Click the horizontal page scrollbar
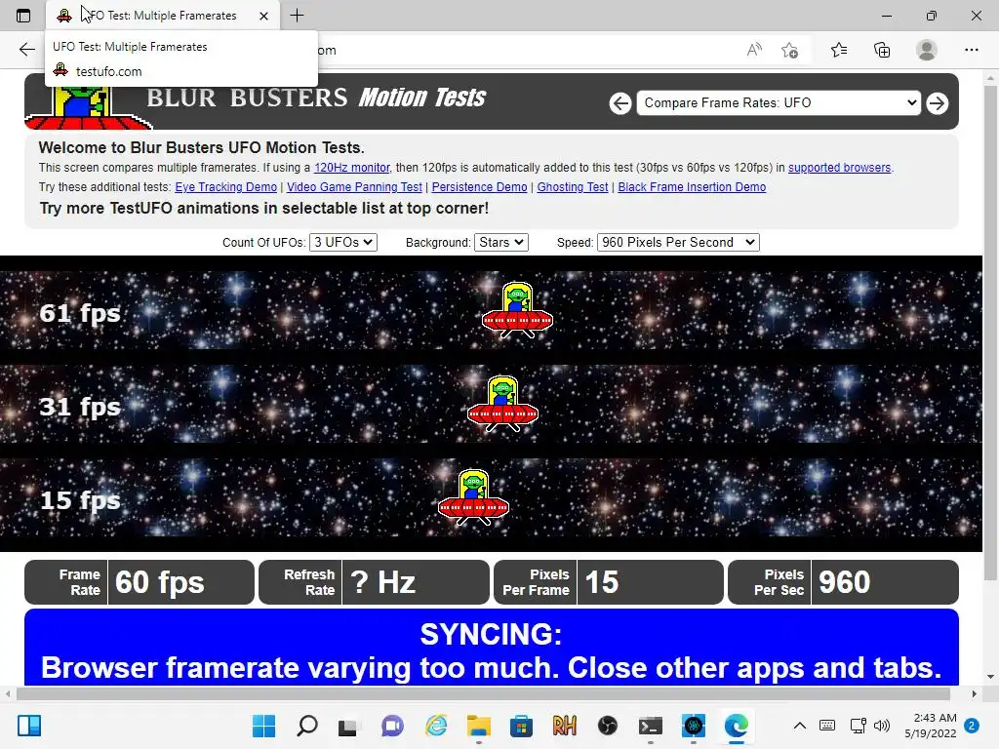The image size is (999, 749). tap(483, 693)
